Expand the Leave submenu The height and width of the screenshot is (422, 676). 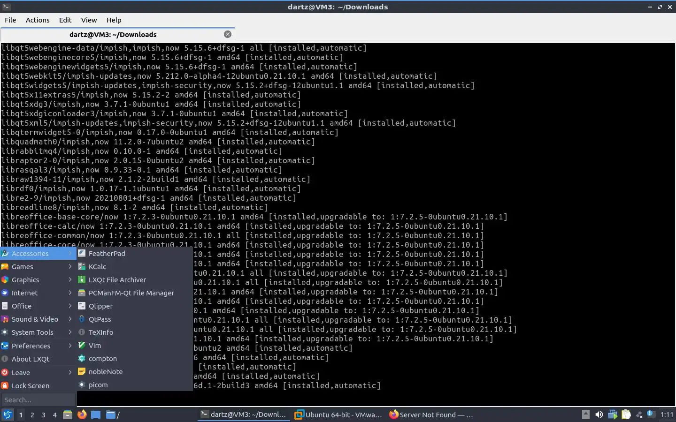[x=38, y=372]
